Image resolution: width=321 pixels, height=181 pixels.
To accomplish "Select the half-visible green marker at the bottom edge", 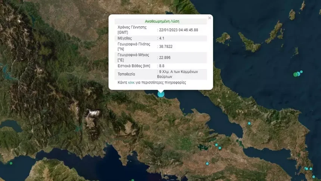I will click(133, 180).
